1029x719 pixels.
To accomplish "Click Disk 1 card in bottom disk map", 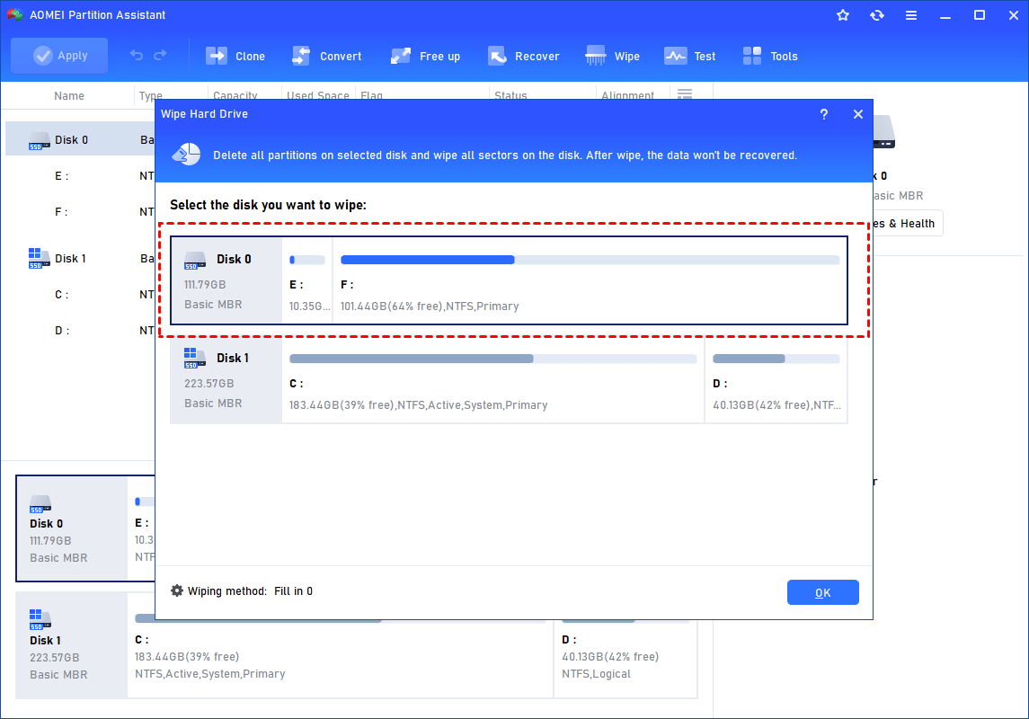I will pyautogui.click(x=72, y=645).
